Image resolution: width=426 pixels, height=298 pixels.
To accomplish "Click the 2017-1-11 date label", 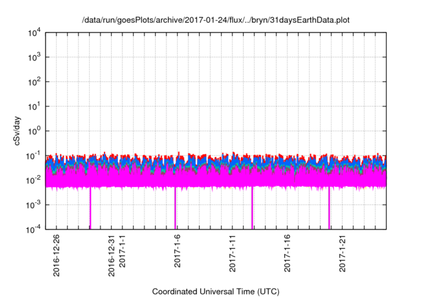I will point(232,253).
